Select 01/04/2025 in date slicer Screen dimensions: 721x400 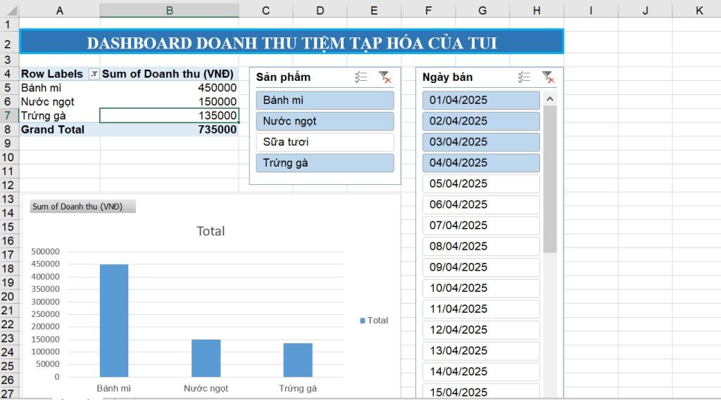point(481,101)
